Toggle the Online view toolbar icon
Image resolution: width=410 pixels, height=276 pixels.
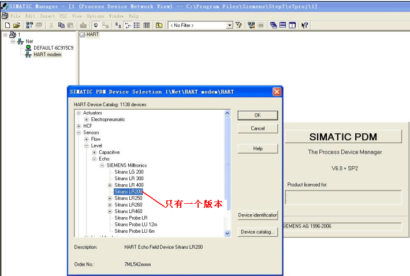pos(96,25)
